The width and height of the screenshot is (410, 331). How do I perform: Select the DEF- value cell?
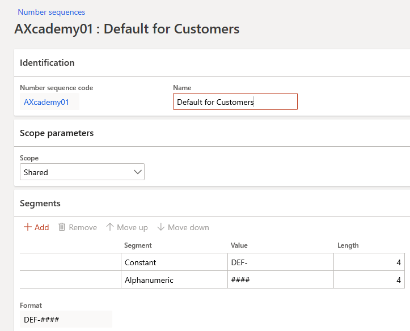[281, 262]
